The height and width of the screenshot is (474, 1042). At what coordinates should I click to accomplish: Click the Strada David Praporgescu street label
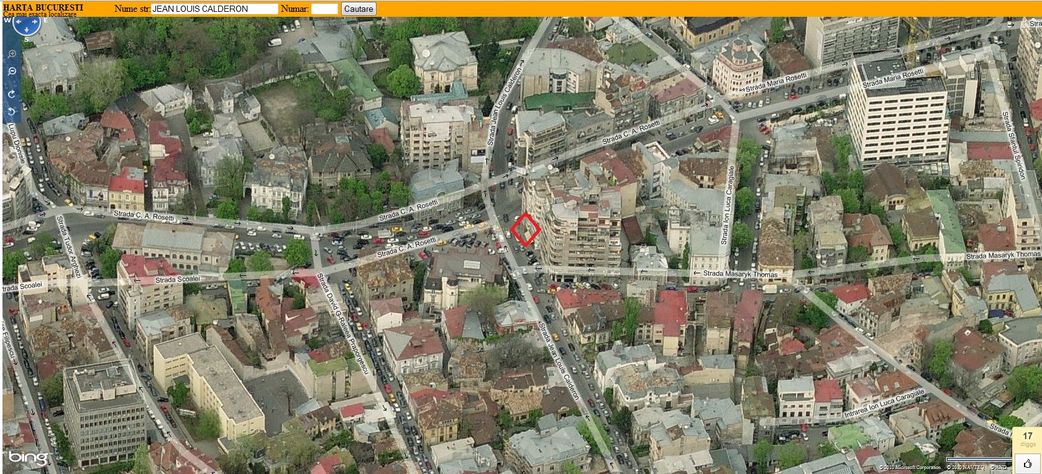click(x=343, y=323)
